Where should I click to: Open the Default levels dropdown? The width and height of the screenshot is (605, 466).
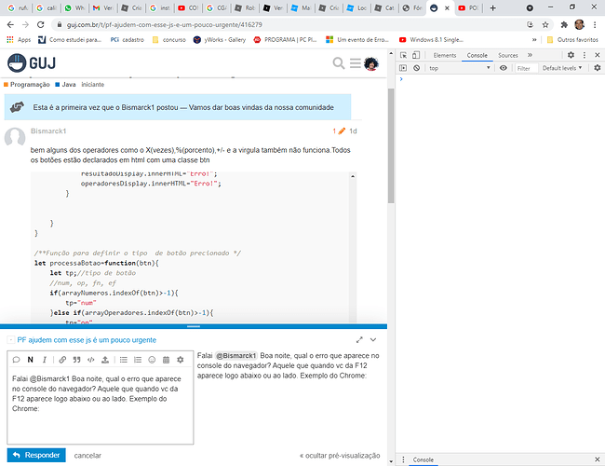tap(562, 68)
